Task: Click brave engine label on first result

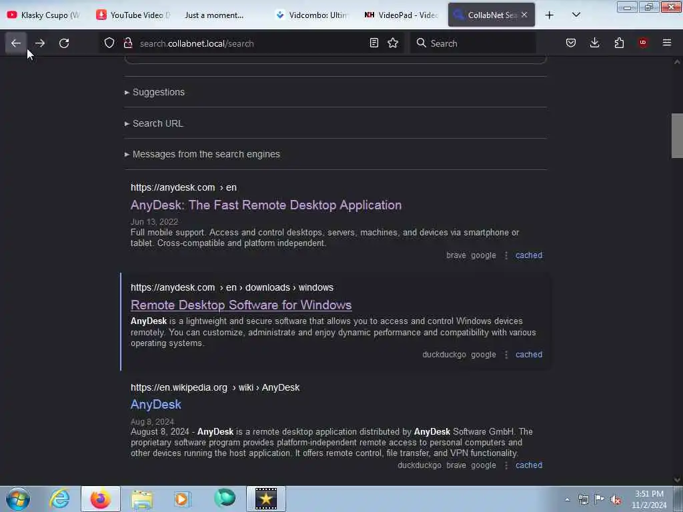Action: (x=456, y=255)
